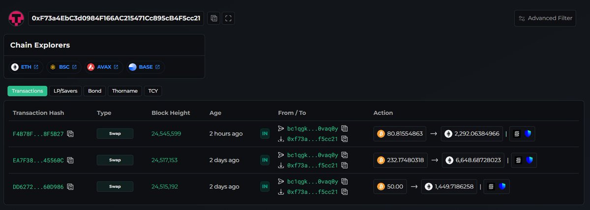
Task: Open the ETH chain explorer link
Action: pyautogui.click(x=26, y=67)
